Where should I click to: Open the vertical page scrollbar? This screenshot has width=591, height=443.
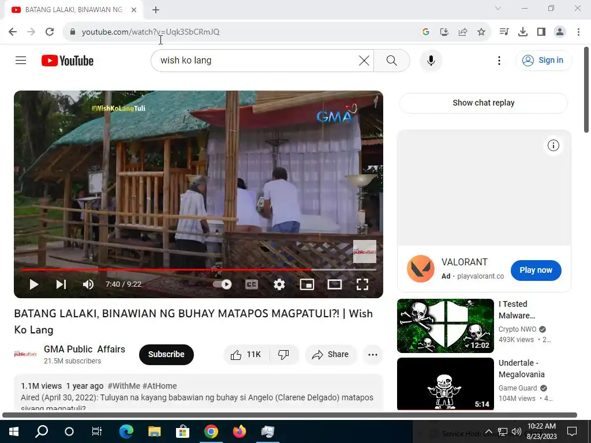pyautogui.click(x=586, y=89)
